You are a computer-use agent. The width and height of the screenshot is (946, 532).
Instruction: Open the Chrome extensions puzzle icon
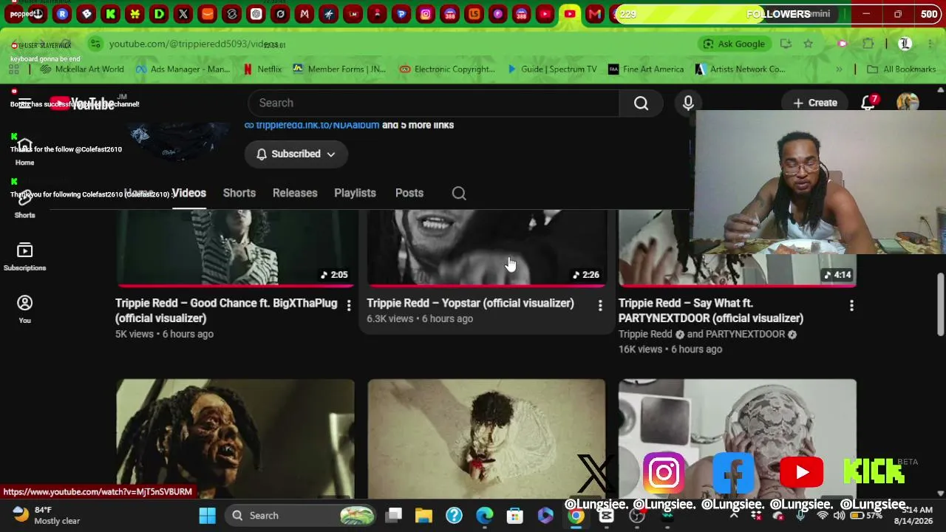click(868, 44)
